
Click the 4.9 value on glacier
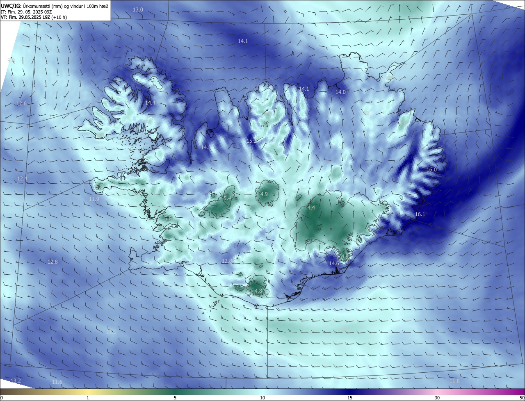pos(264,194)
